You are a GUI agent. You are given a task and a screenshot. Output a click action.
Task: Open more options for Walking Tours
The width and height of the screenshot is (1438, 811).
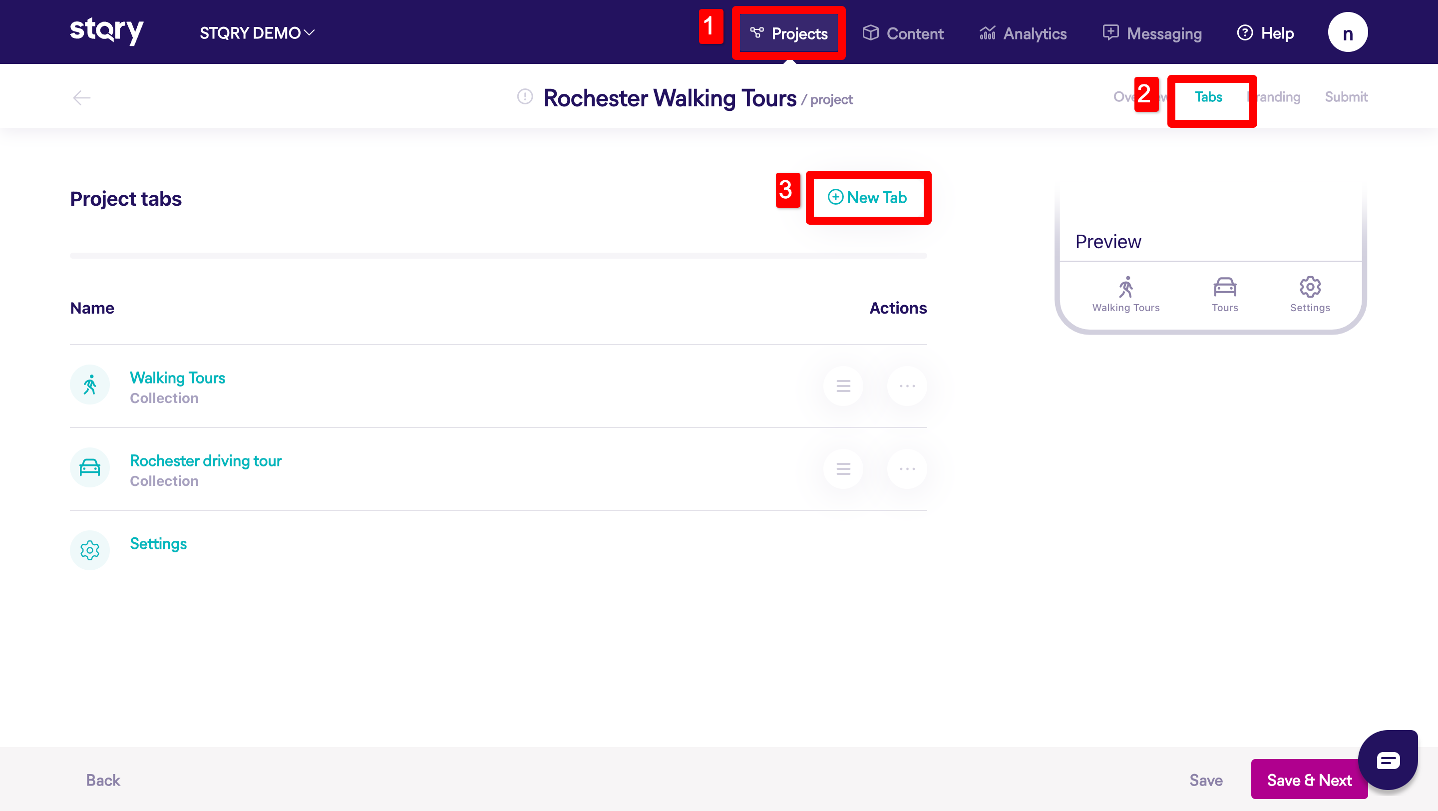[907, 386]
